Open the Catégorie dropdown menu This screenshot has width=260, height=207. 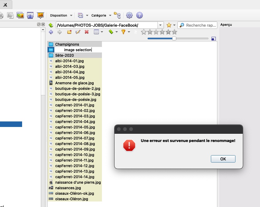pos(101,15)
